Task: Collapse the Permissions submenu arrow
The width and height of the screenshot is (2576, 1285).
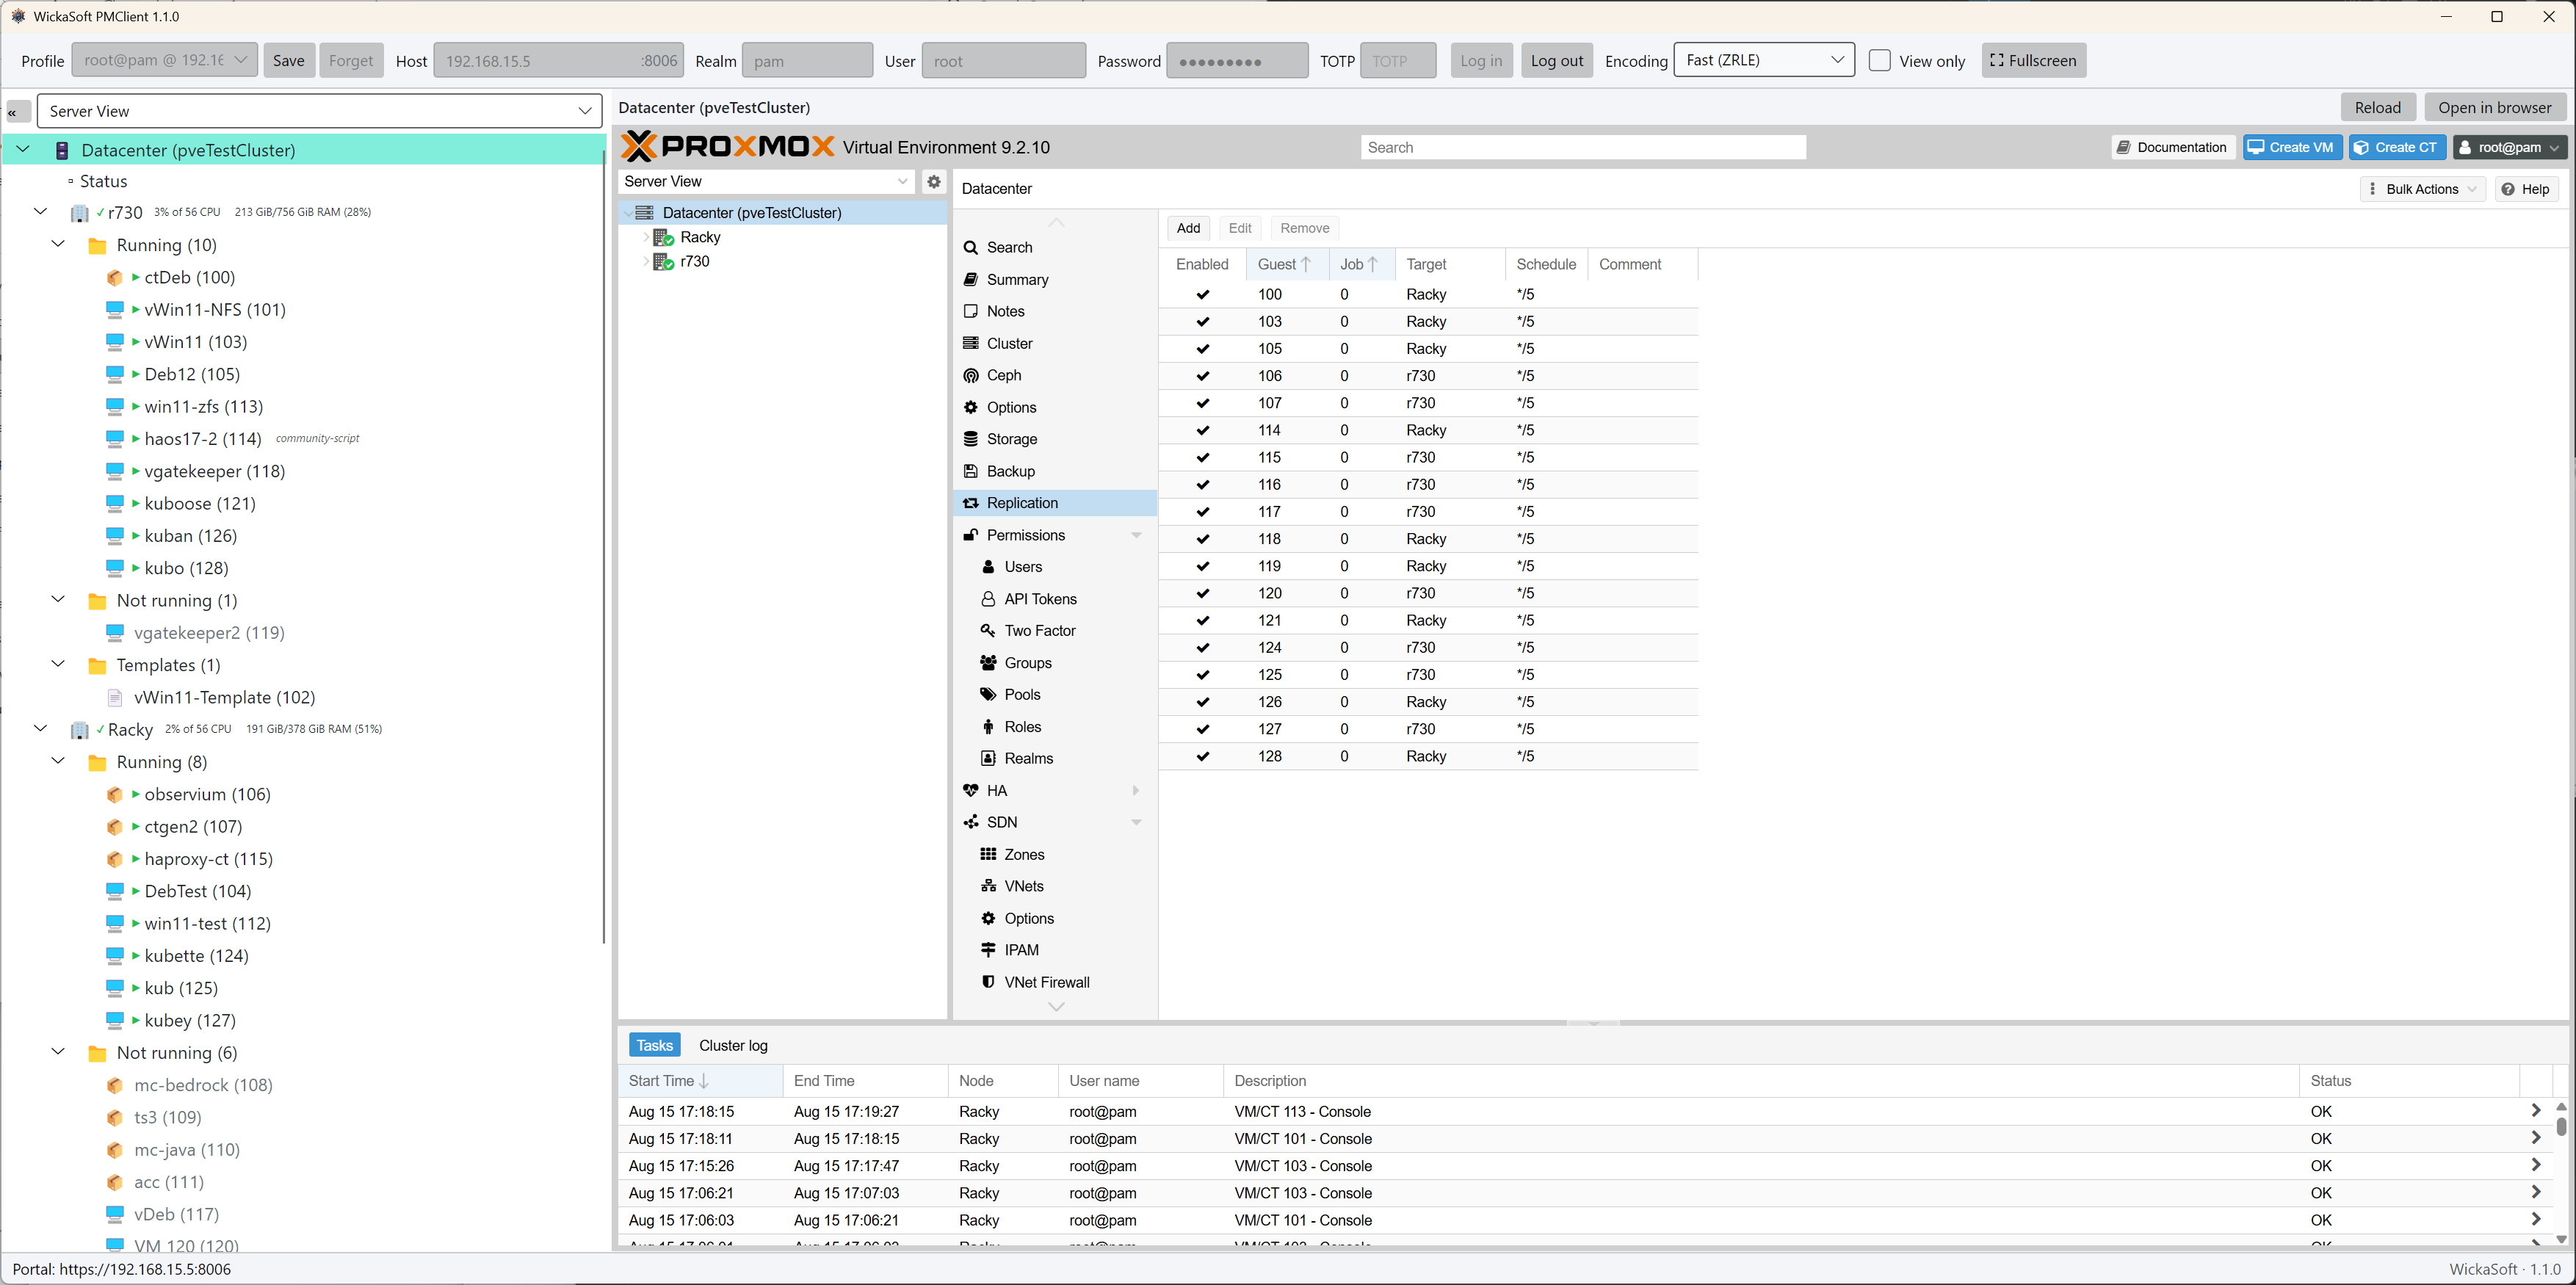Action: 1135,536
